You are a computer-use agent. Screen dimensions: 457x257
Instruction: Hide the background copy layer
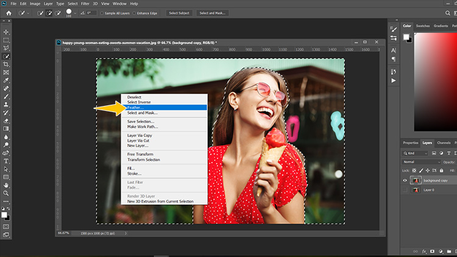pyautogui.click(x=405, y=180)
